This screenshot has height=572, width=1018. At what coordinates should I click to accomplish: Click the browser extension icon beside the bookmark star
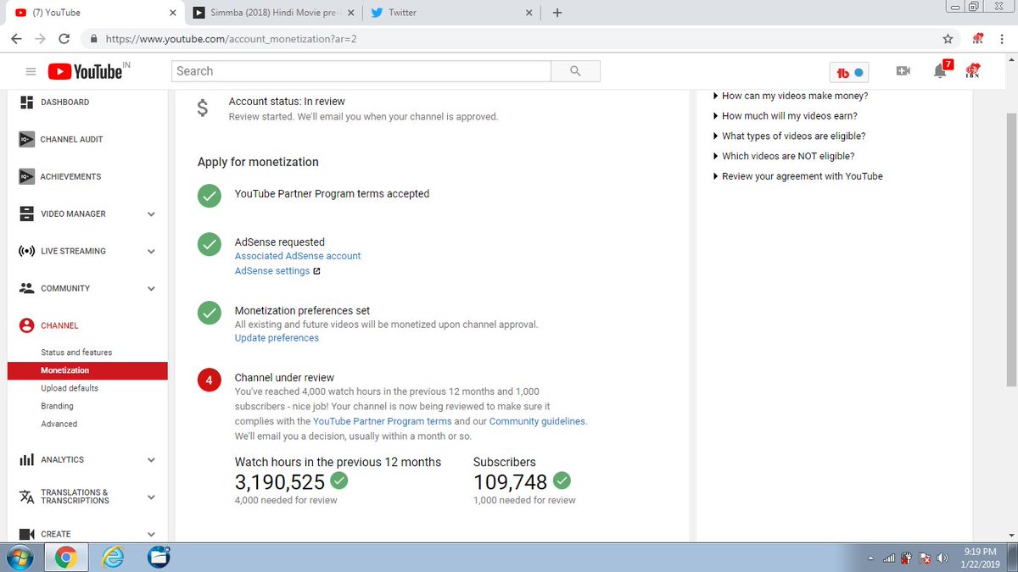[x=978, y=39]
